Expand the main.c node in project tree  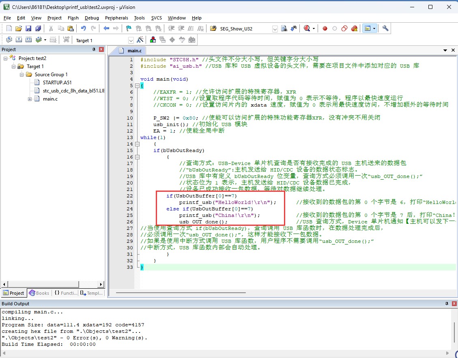point(30,99)
